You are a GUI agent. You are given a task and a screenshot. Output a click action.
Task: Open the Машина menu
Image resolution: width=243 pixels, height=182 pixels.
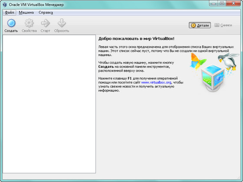pos(26,13)
